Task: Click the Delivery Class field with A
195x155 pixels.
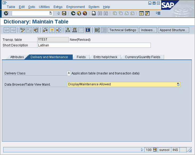Action: click(69, 73)
